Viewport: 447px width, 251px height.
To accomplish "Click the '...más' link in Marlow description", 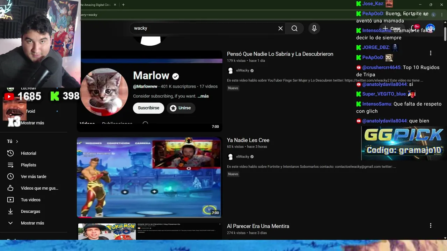I will point(203,96).
